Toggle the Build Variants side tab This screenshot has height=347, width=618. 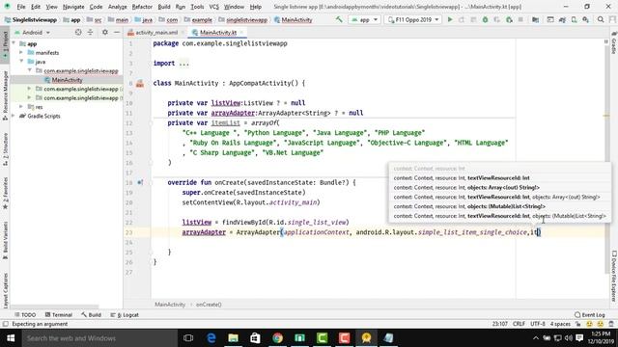(5, 240)
